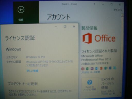Click the Windows section heading
The width and height of the screenshot is (132, 99).
coord(13,49)
